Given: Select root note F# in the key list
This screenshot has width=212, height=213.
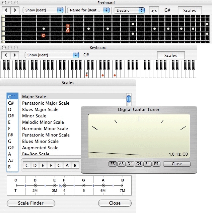Looking at the screenshot, I should point(12,135).
